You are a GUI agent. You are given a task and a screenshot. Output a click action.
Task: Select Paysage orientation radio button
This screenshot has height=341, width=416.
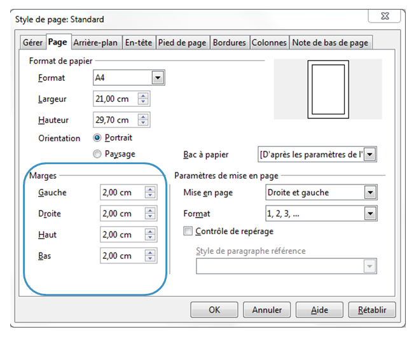tap(97, 154)
